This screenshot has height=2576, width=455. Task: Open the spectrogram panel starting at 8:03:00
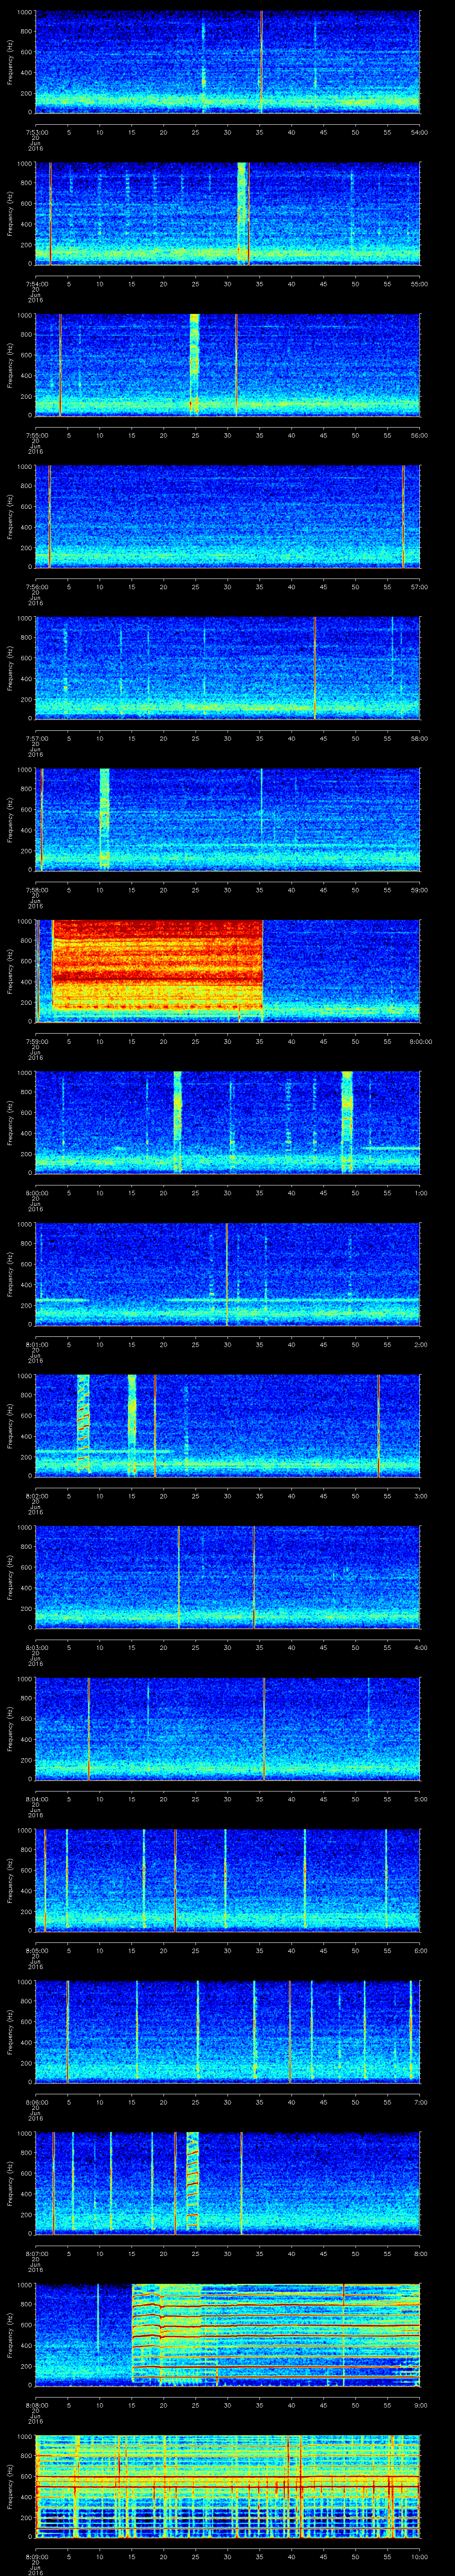[x=227, y=1577]
